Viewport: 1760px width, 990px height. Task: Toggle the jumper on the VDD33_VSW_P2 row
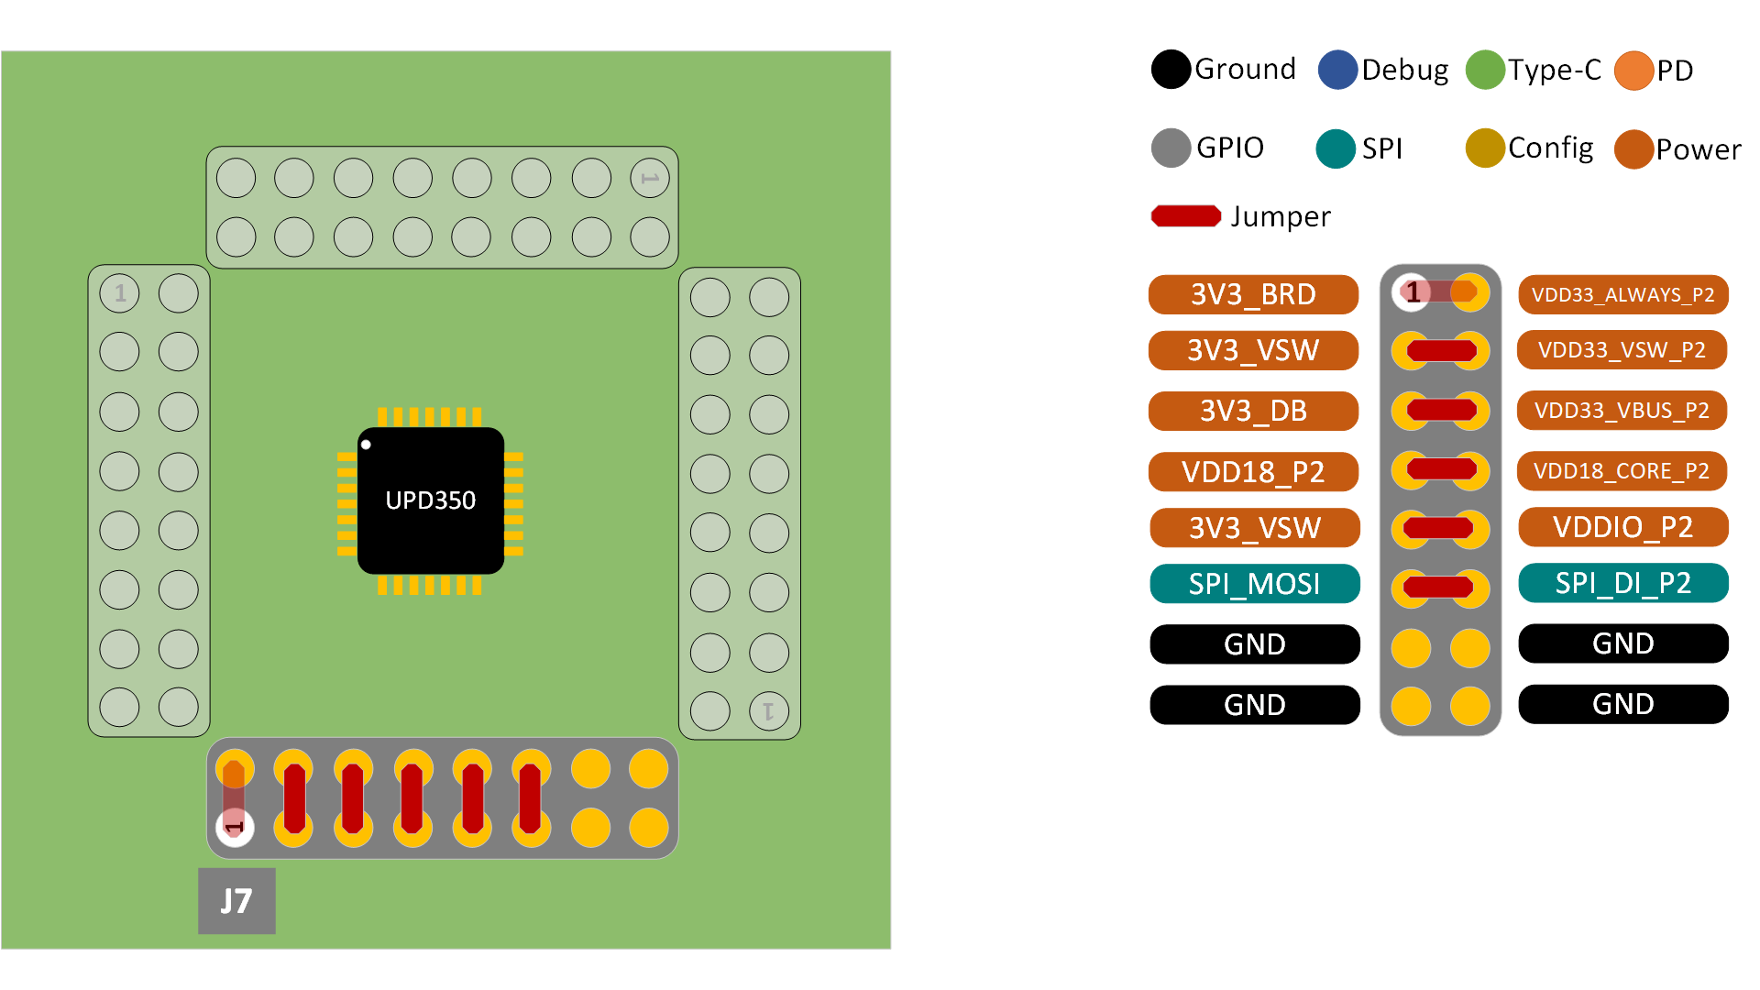(1439, 350)
